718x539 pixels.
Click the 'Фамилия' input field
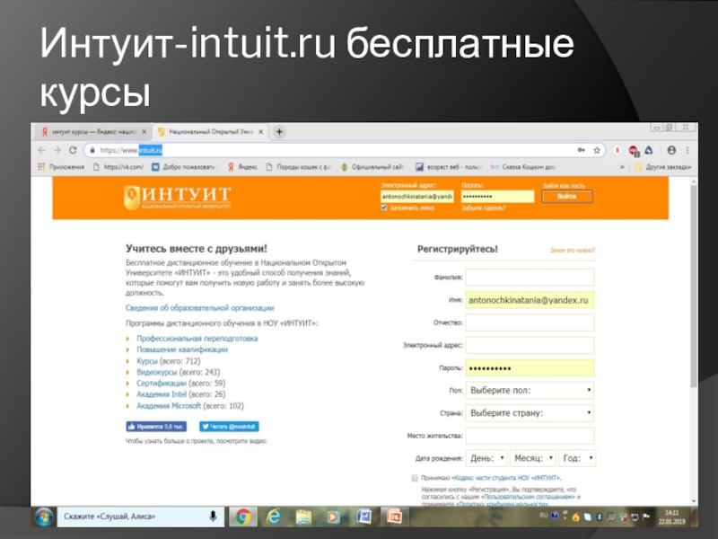pos(530,277)
